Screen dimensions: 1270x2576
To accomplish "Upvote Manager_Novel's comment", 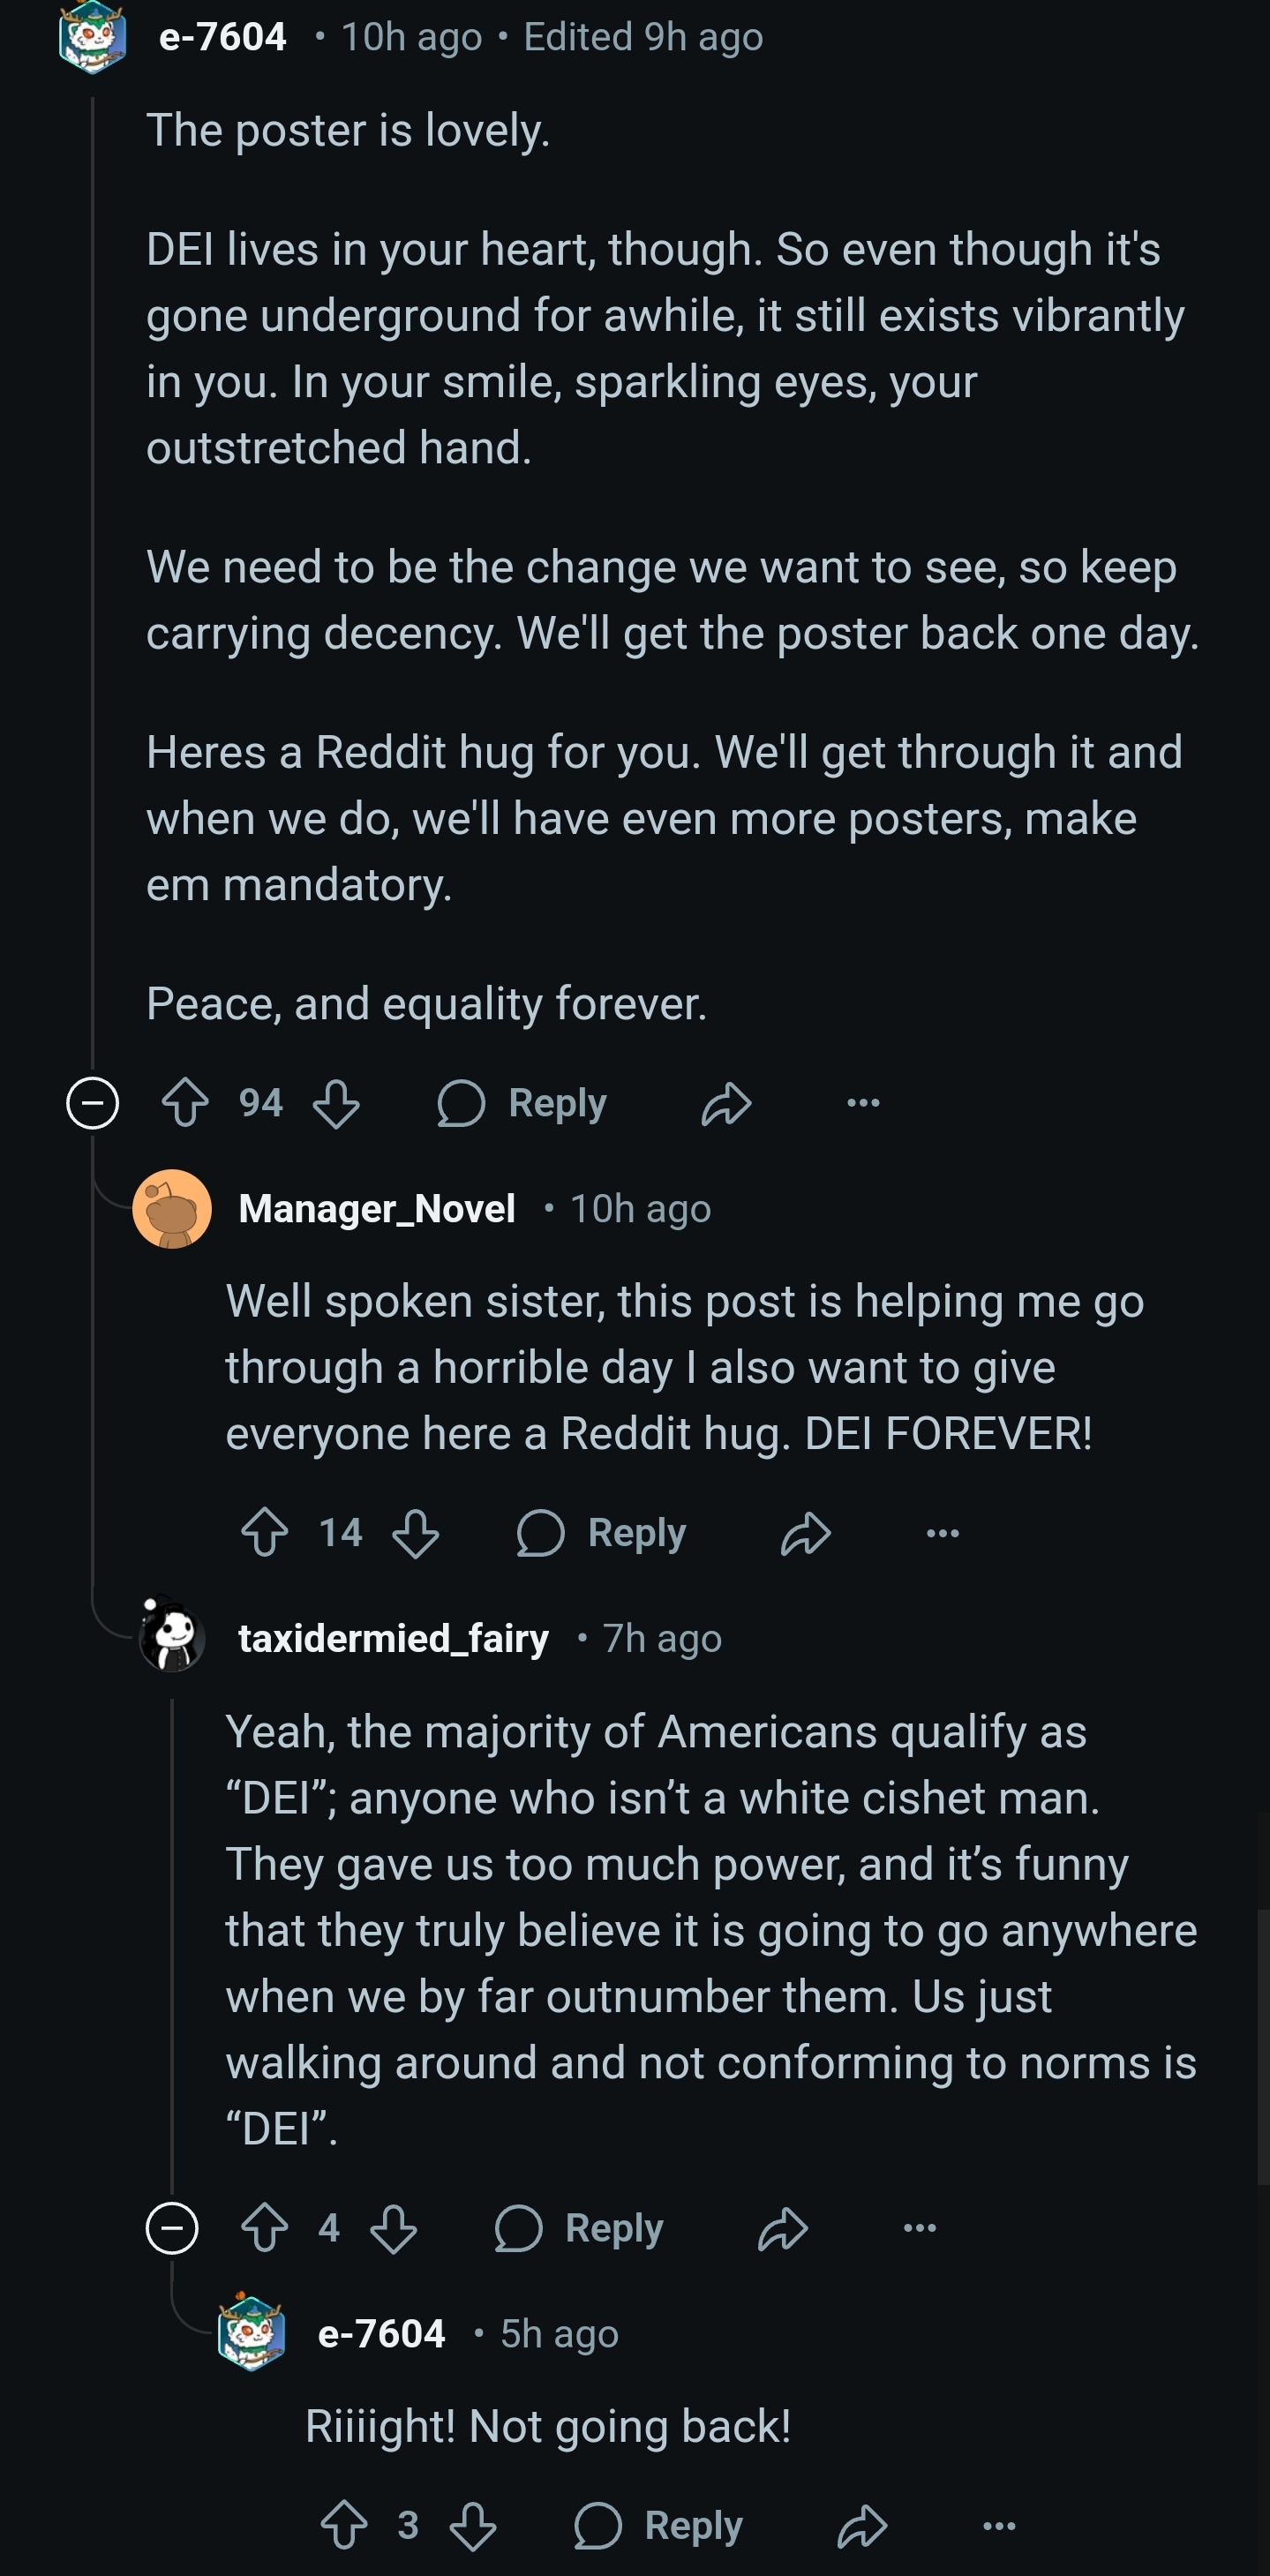I will coord(265,1533).
